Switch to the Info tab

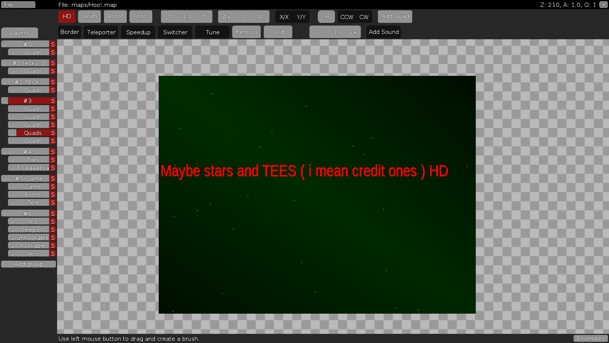coord(141,16)
